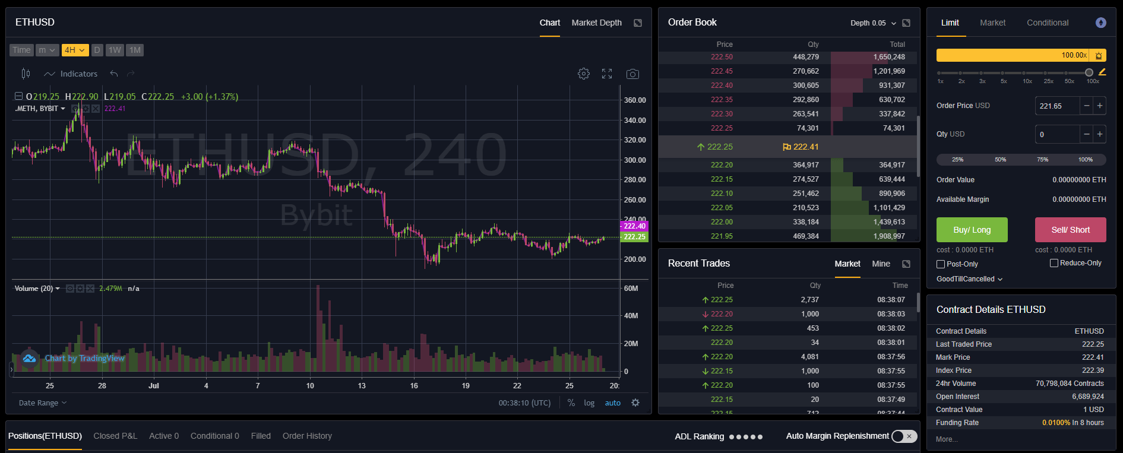Expand the Order Book panel
The image size is (1123, 453).
(x=906, y=23)
